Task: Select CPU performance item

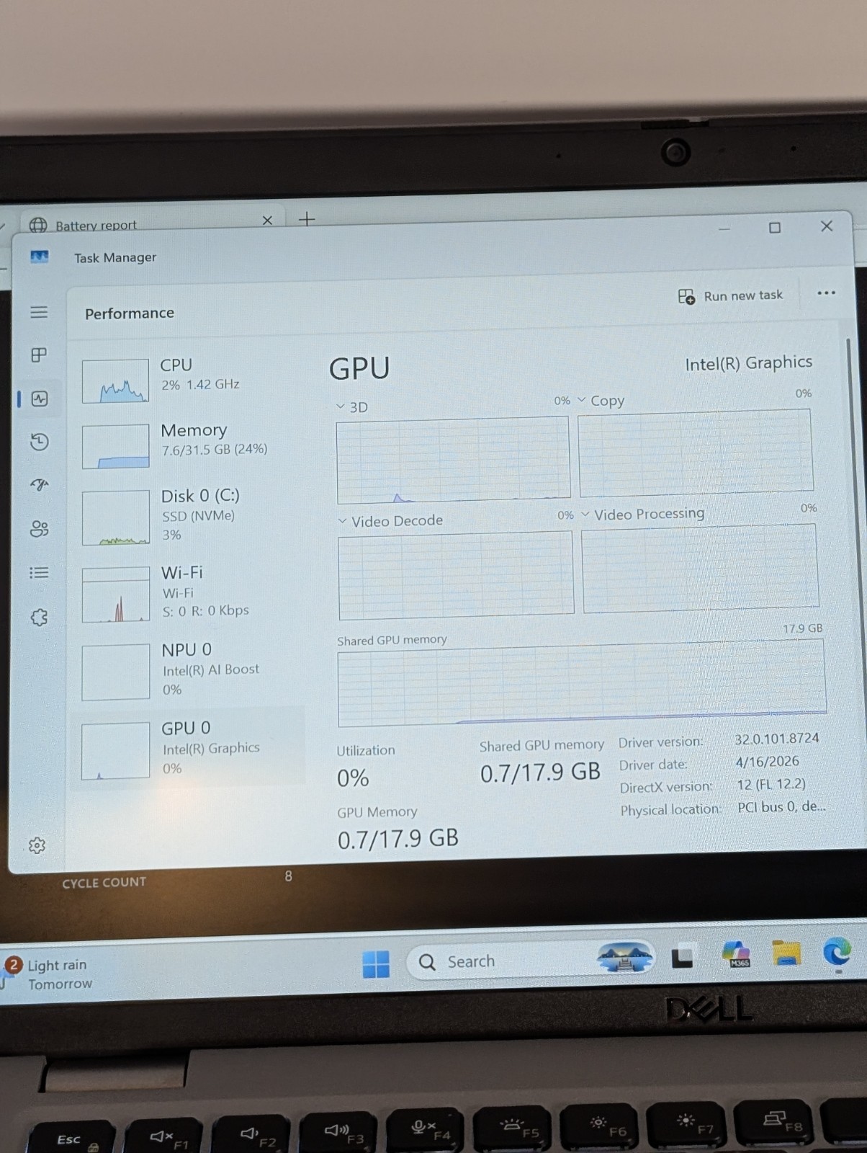Action: [x=189, y=380]
